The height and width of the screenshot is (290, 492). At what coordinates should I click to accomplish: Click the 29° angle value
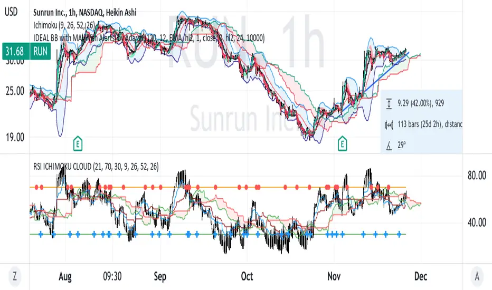pos(402,145)
